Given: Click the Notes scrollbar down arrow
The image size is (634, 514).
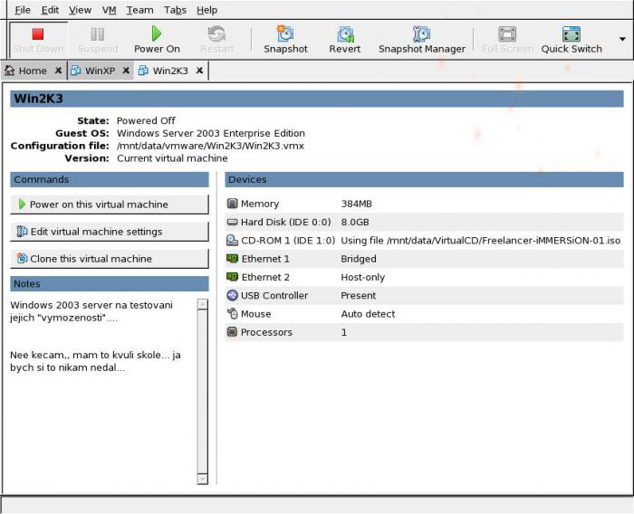Looking at the screenshot, I should tap(203, 479).
